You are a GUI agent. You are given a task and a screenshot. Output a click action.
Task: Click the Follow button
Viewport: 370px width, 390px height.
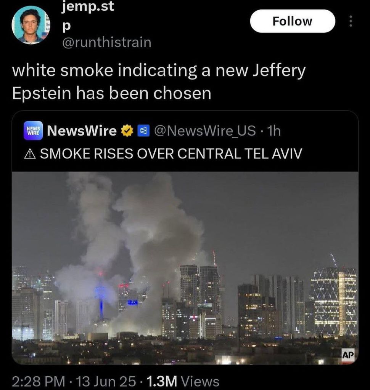pyautogui.click(x=293, y=21)
